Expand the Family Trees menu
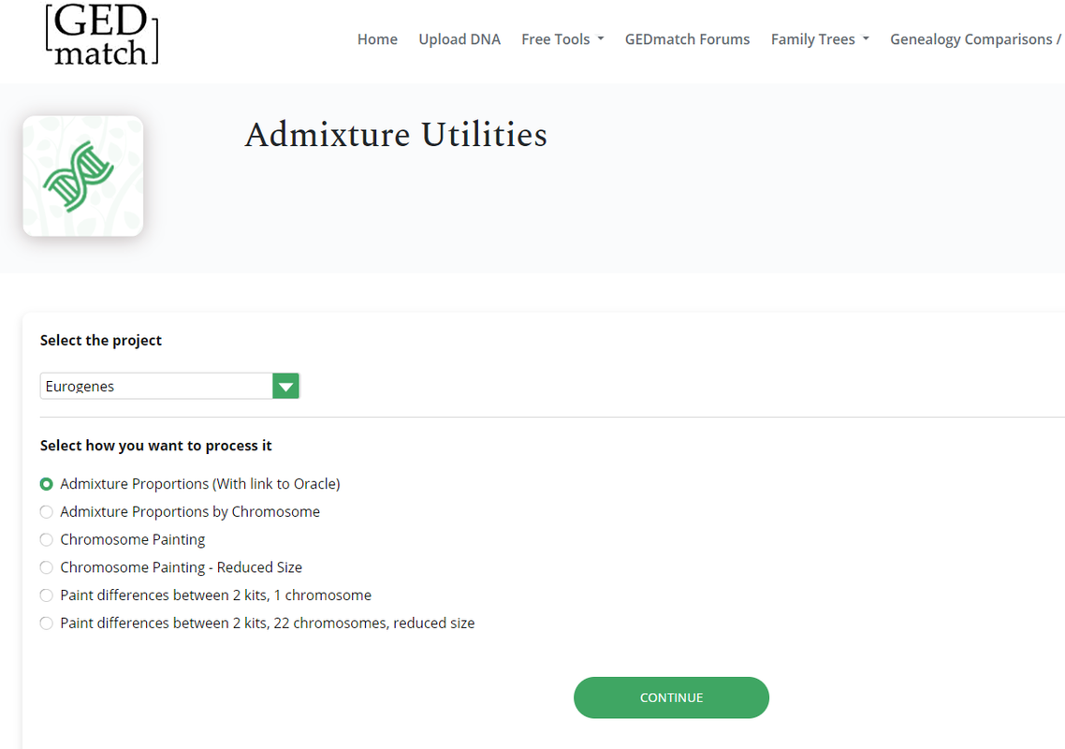This screenshot has height=749, width=1065. [820, 39]
